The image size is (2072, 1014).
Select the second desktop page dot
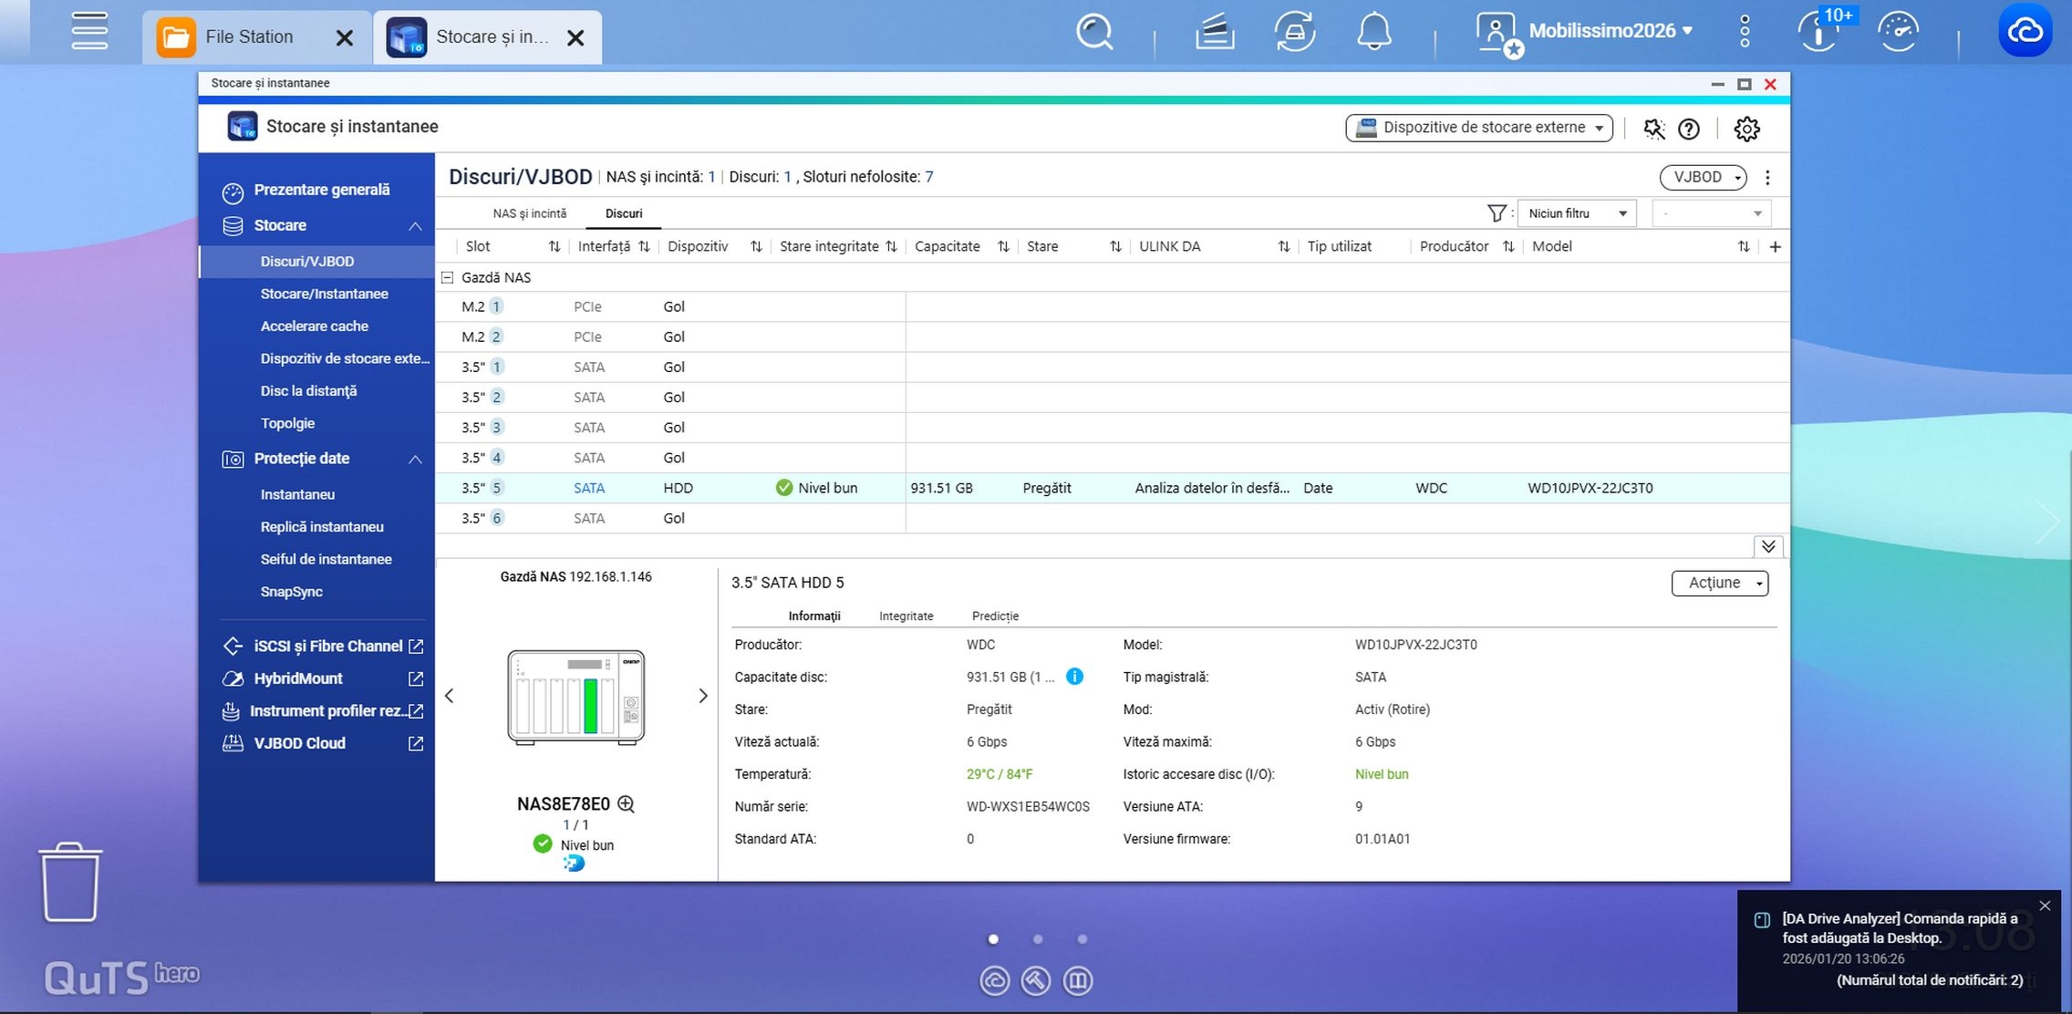point(1038,938)
